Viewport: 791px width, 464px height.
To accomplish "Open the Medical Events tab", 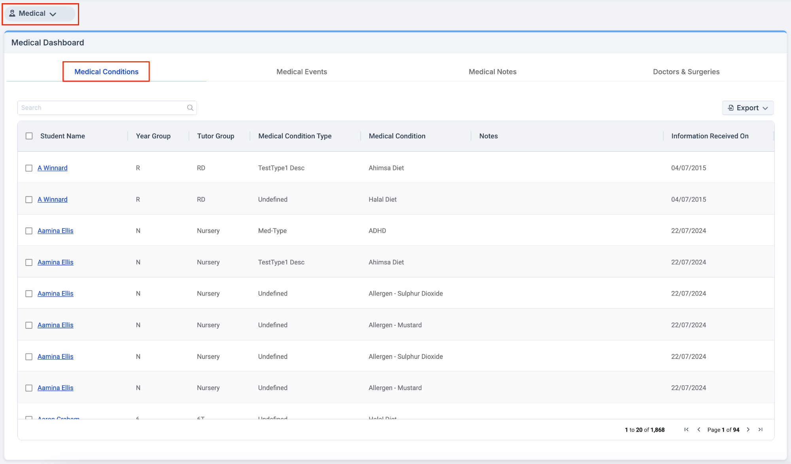I will [x=302, y=72].
